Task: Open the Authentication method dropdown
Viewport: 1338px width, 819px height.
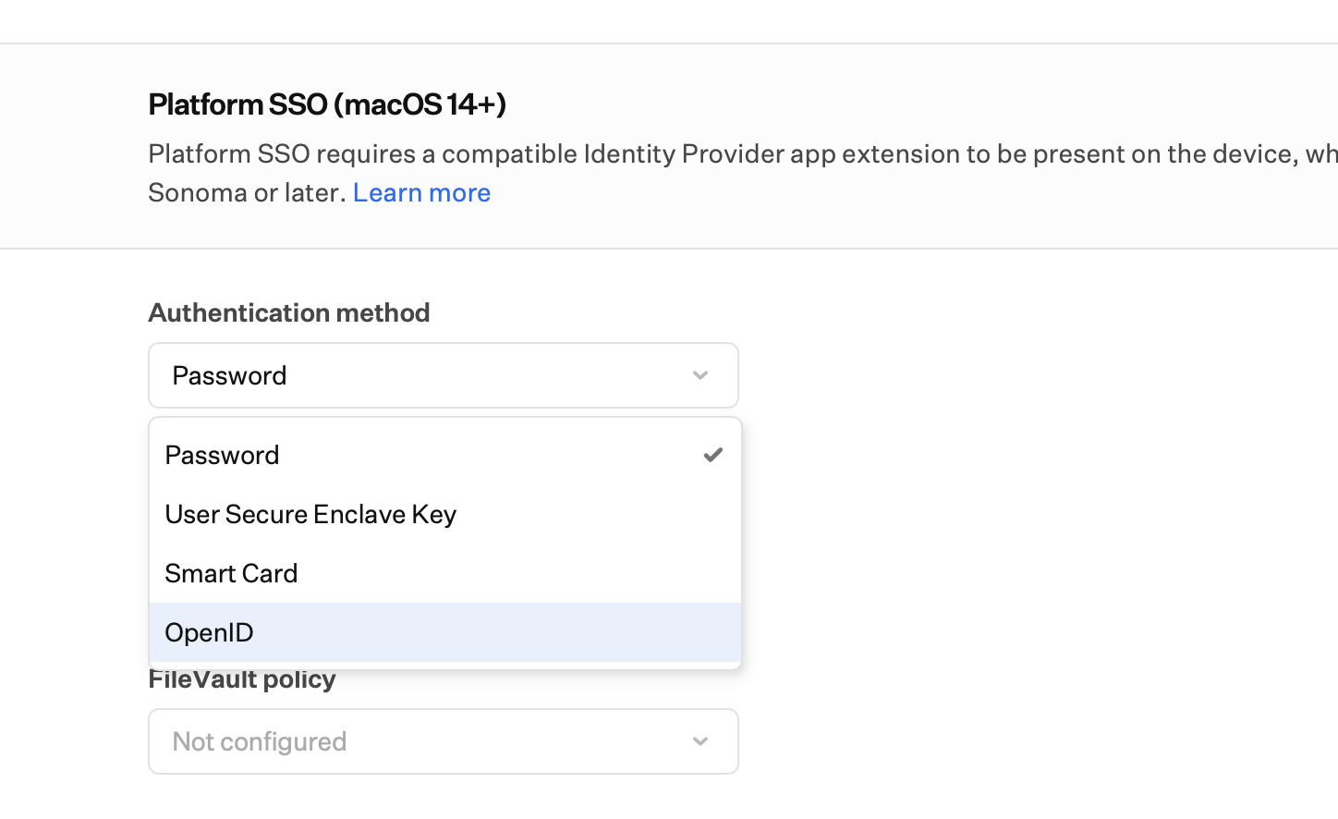Action: pos(444,375)
